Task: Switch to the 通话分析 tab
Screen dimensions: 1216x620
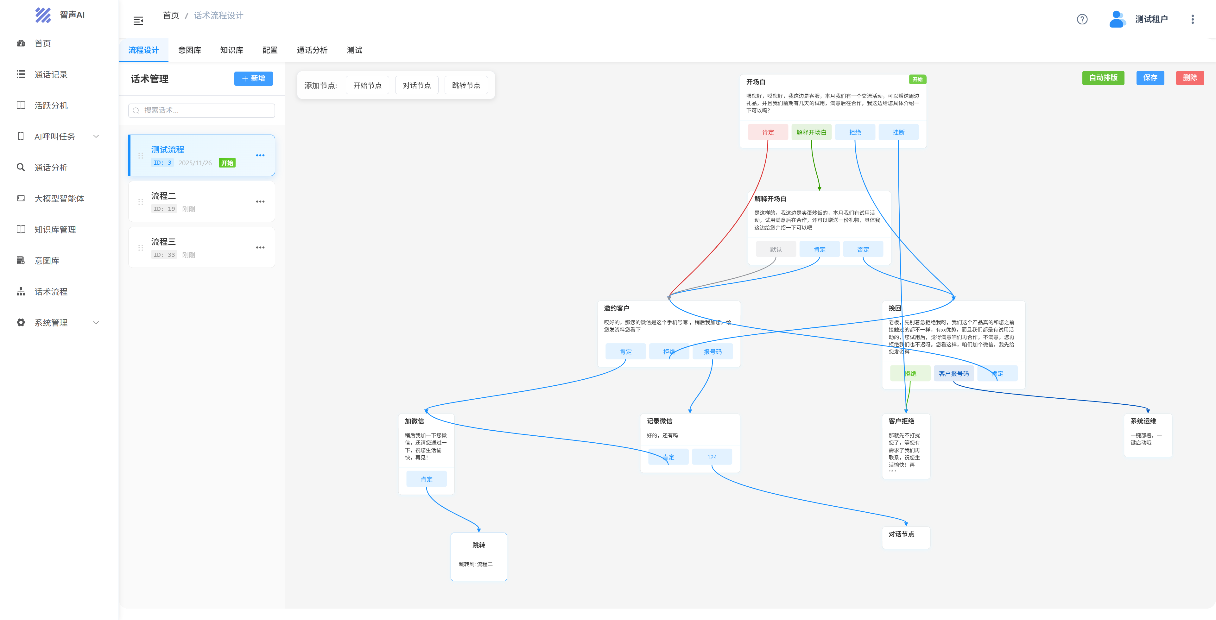Action: coord(312,50)
